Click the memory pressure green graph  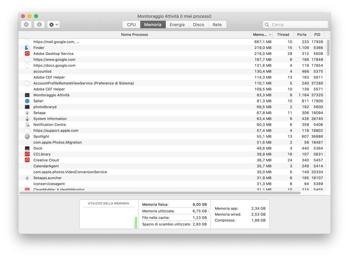[136, 223]
